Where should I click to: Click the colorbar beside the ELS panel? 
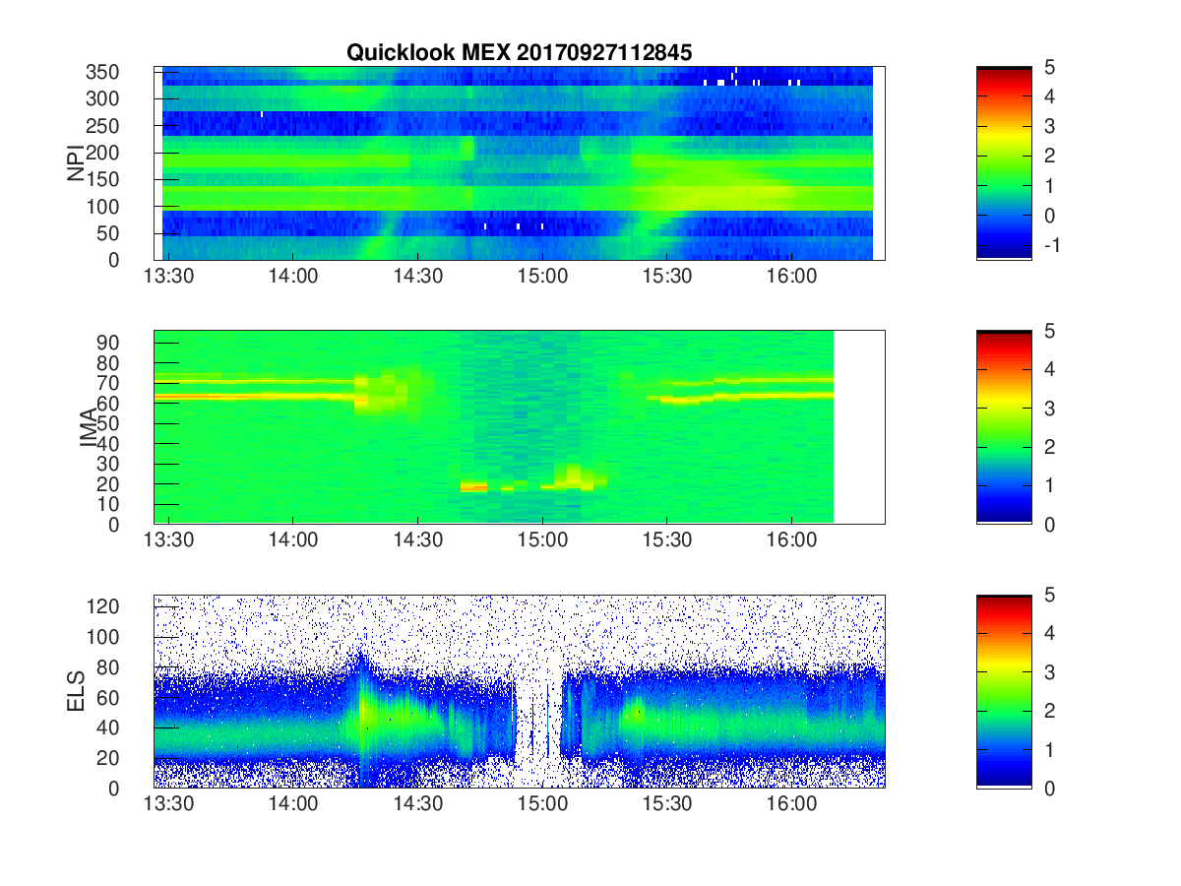click(1004, 691)
